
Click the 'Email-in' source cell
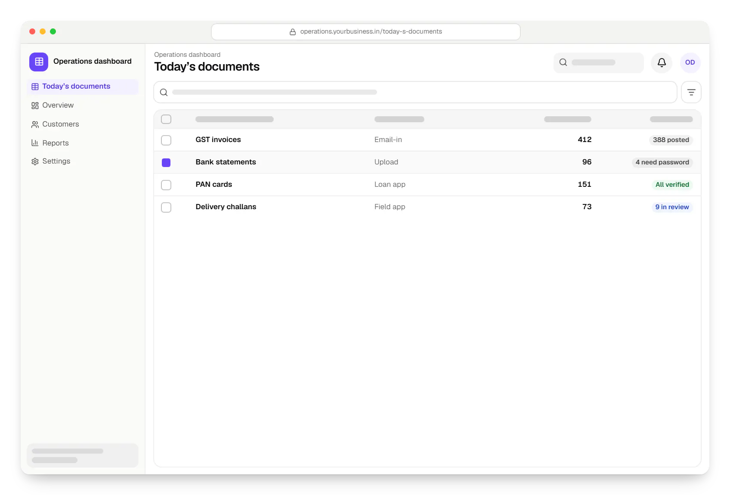[388, 139]
